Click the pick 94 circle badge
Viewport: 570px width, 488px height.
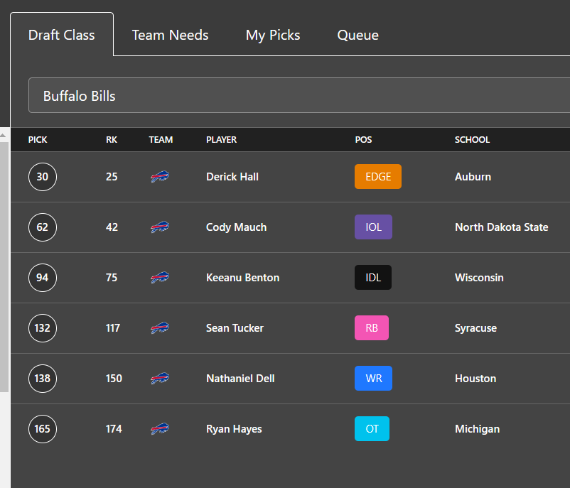(43, 278)
